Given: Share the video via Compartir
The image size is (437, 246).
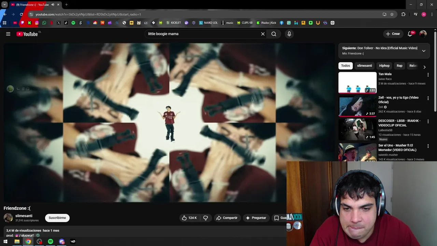Looking at the screenshot, I should click(x=227, y=218).
